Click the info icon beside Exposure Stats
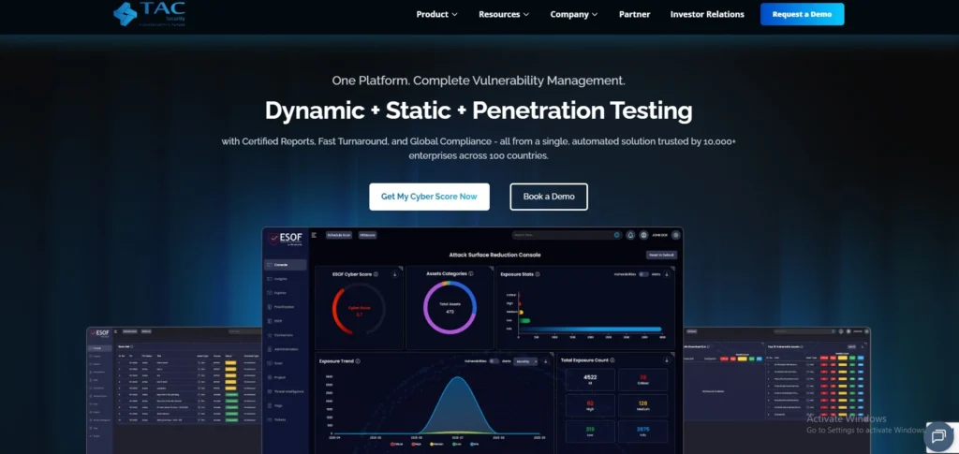 538,274
